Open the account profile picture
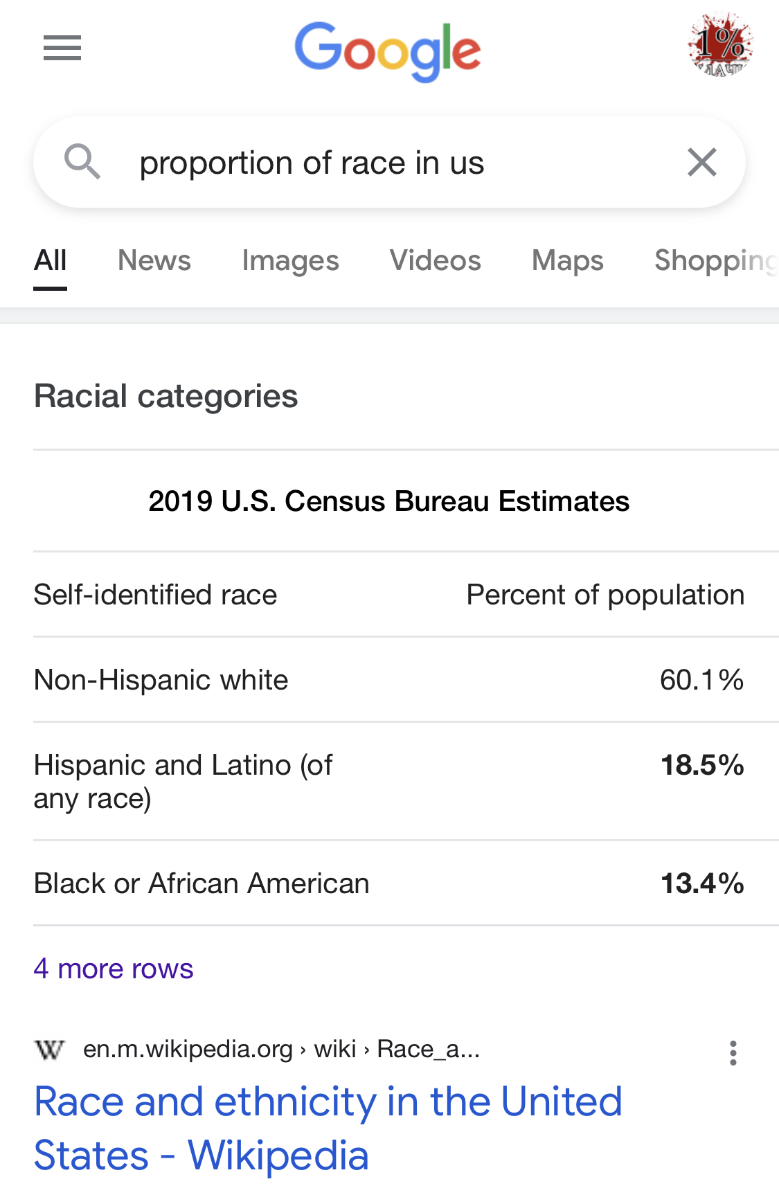This screenshot has height=1204, width=779. click(720, 45)
